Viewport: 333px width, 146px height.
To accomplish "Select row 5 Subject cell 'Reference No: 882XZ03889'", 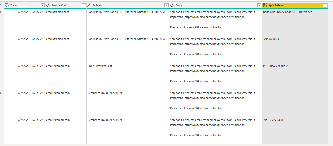I will [x=128, y=131].
